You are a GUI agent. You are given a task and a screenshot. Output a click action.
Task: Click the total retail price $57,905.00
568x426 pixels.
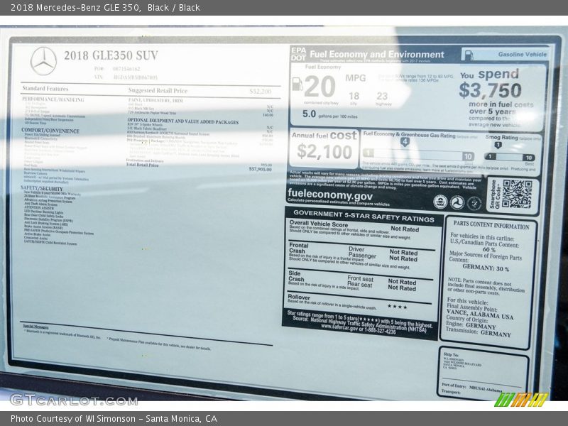260,169
